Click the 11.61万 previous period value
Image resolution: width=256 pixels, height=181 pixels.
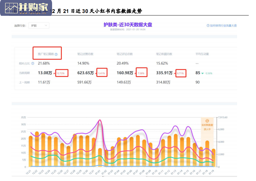click(x=44, y=82)
